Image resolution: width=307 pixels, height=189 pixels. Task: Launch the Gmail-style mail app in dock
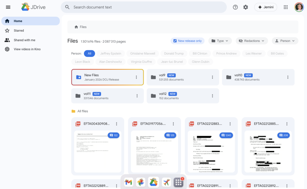[x=128, y=182]
